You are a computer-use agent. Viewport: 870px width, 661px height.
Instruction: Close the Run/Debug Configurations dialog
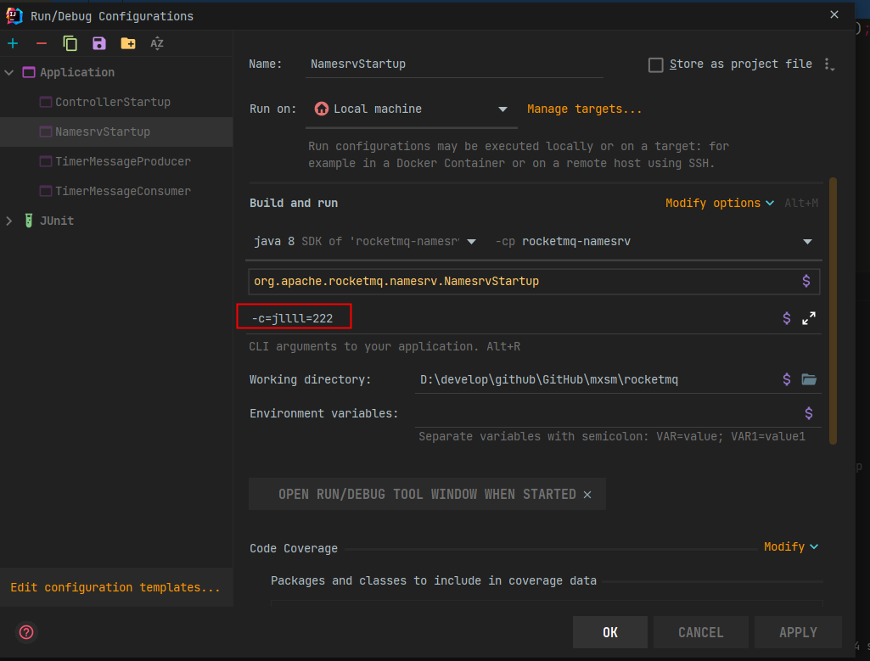point(834,15)
